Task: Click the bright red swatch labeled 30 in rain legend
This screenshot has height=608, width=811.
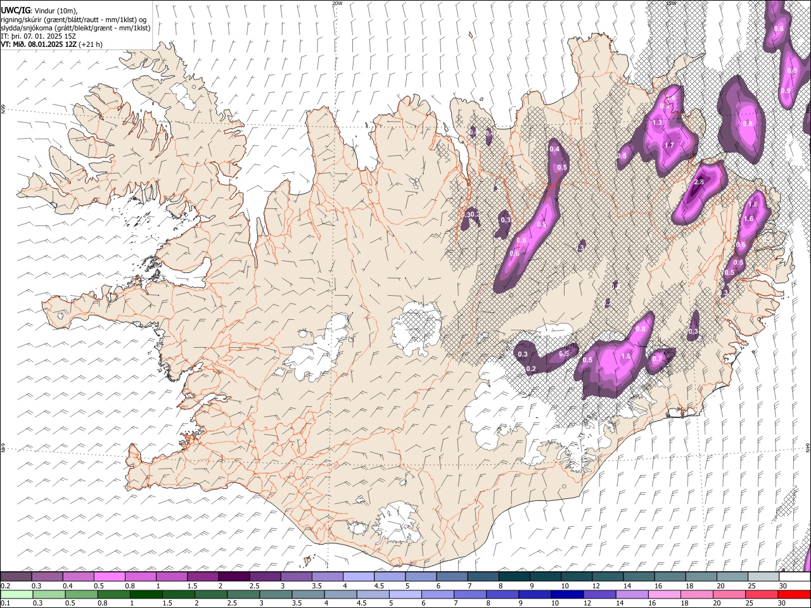Action: click(x=794, y=595)
